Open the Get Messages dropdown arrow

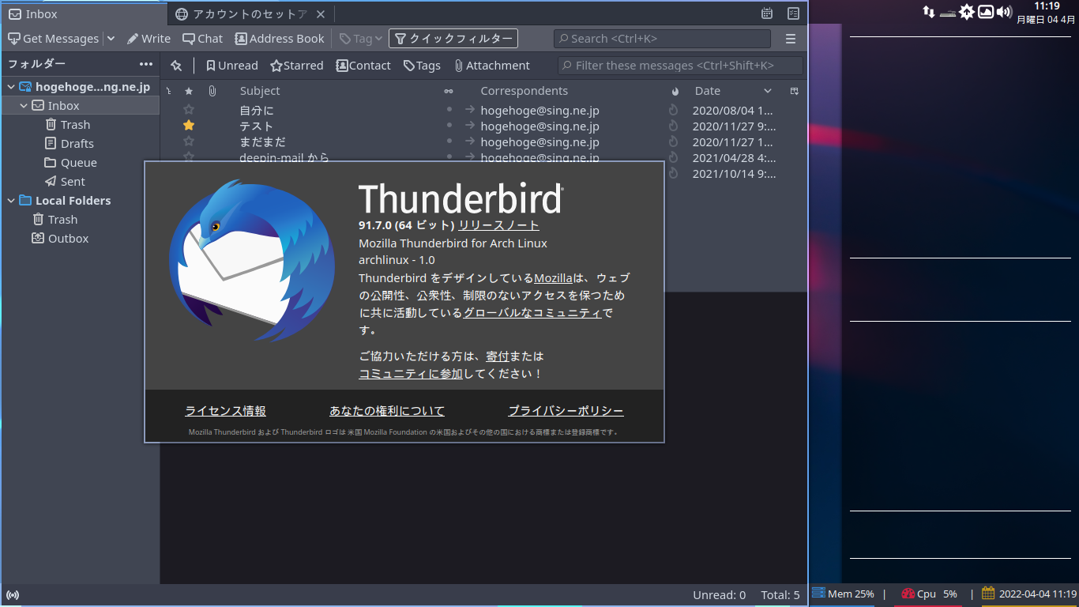[x=111, y=38]
